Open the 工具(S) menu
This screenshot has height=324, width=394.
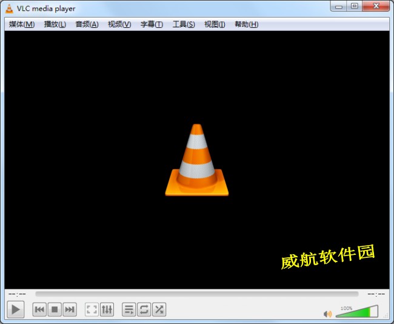pos(184,24)
